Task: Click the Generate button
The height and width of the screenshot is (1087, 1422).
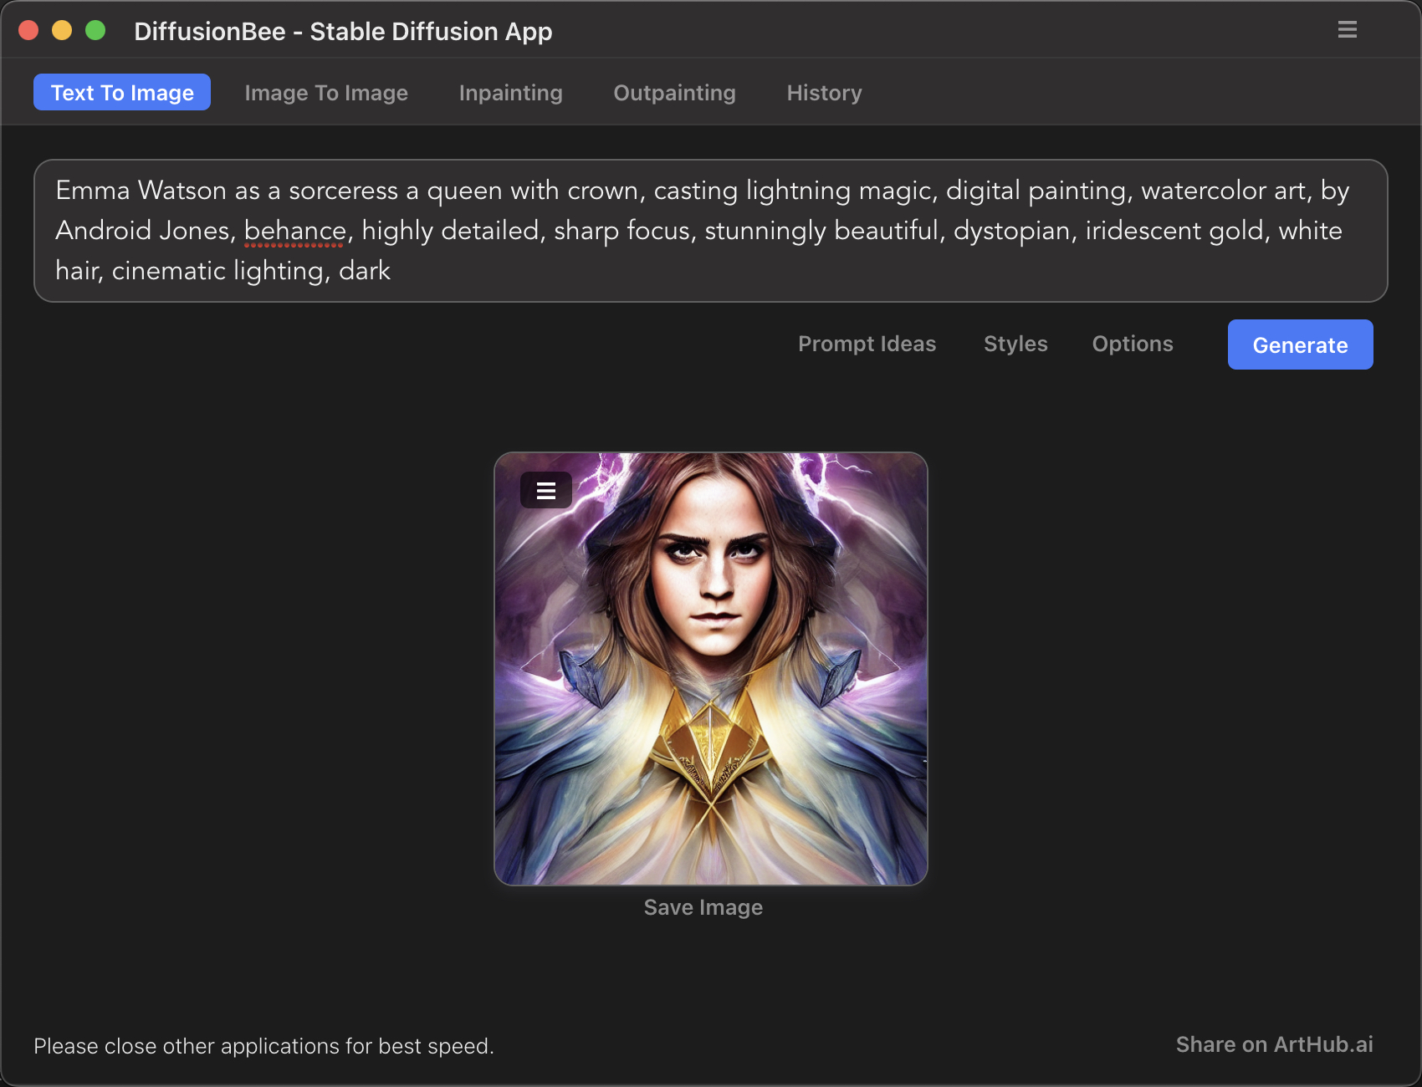Action: pos(1300,344)
